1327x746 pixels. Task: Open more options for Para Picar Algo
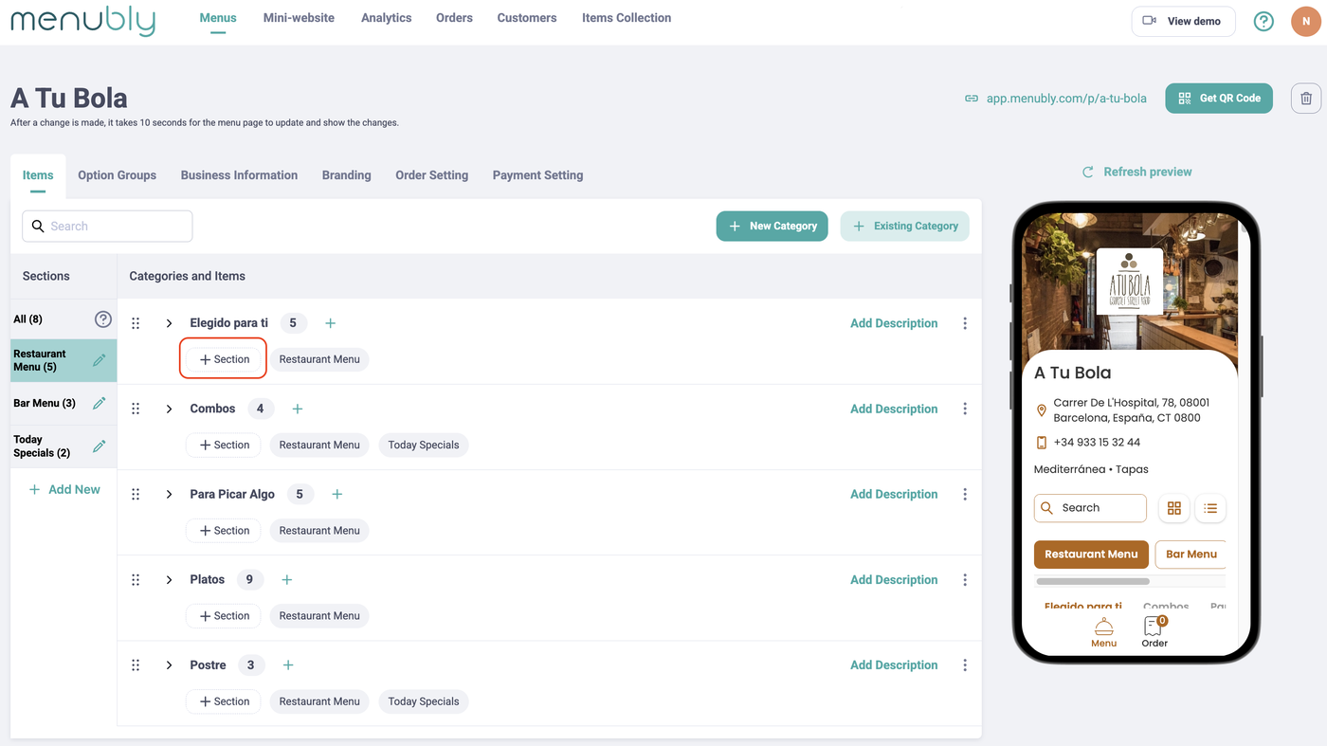coord(965,494)
